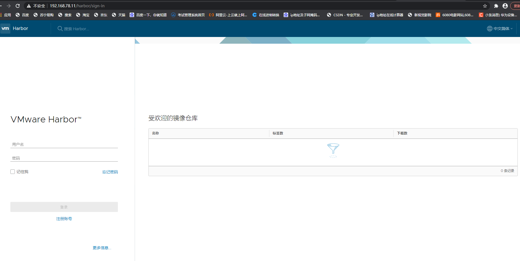
Task: Reload the page with the refresh icon
Action: coord(18,6)
